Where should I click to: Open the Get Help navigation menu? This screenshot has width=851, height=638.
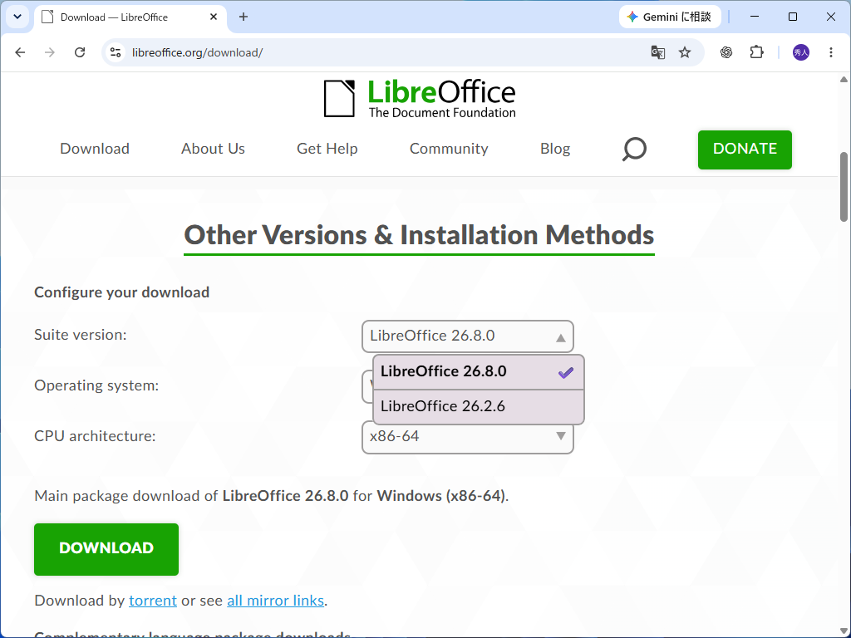(327, 149)
